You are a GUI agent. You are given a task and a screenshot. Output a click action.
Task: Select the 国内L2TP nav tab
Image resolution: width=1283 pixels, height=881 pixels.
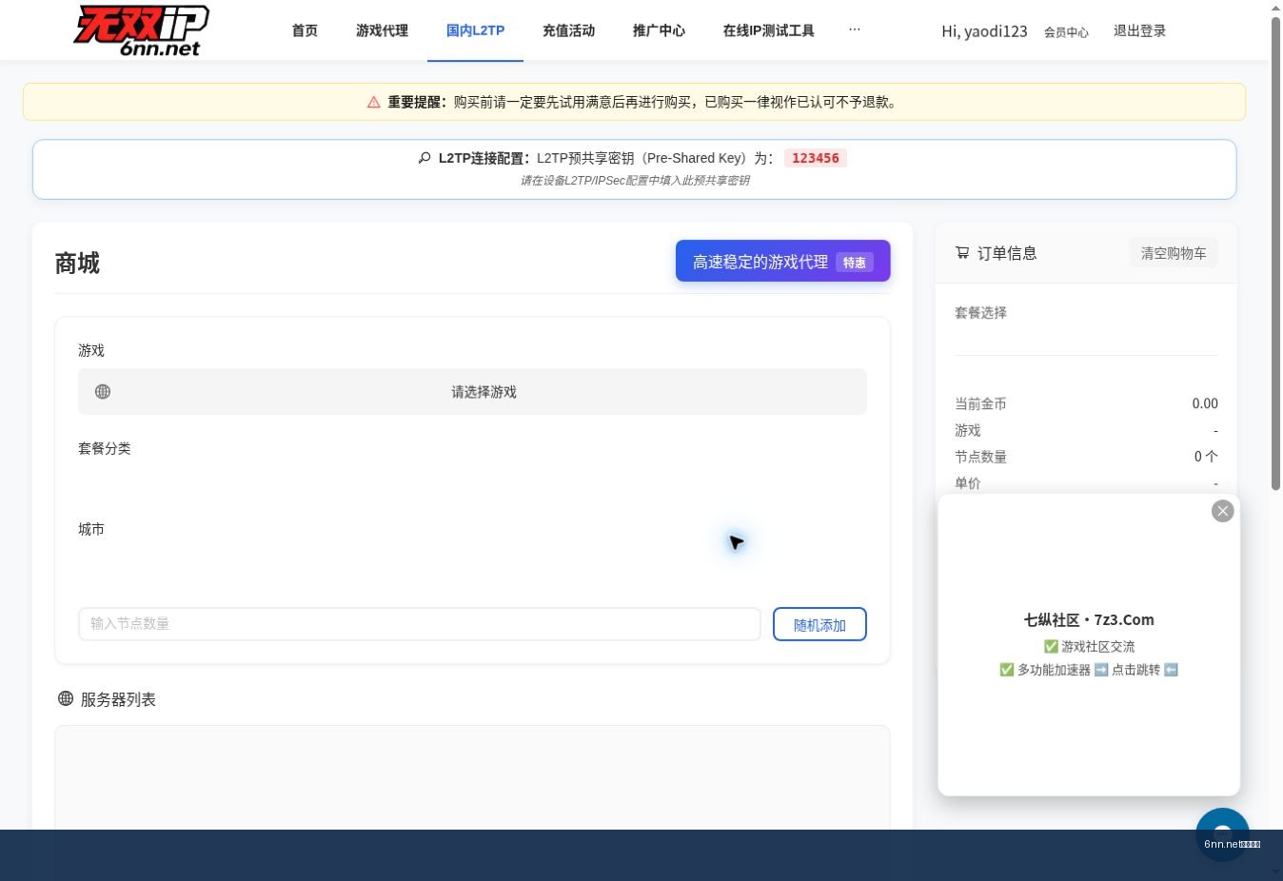point(476,30)
